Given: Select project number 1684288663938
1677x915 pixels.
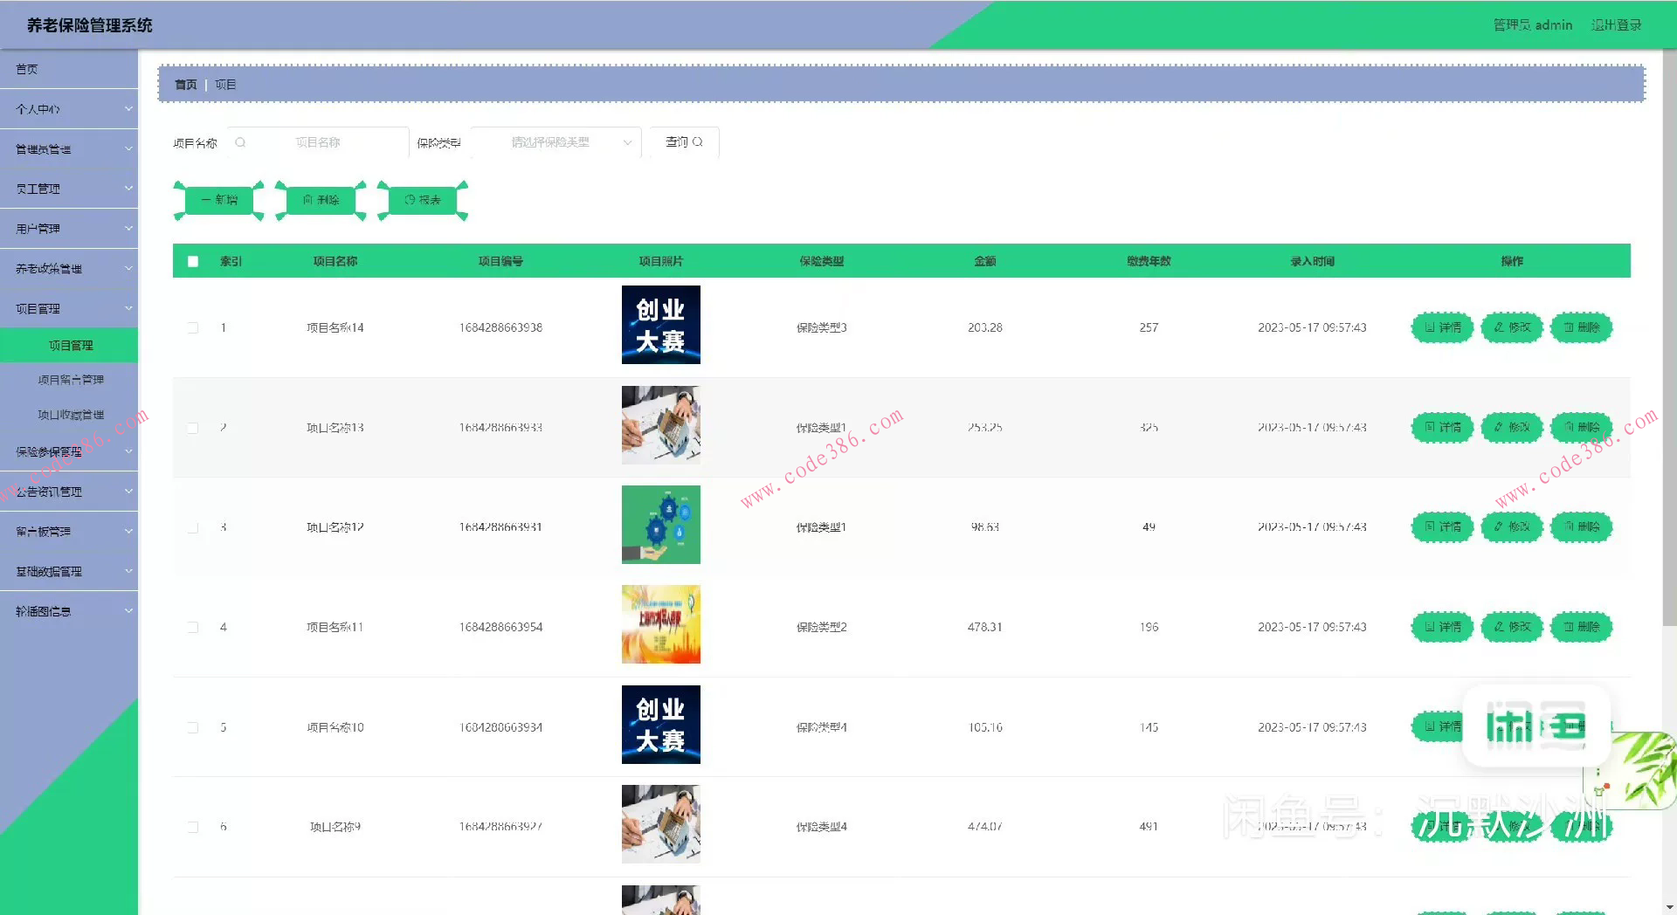Looking at the screenshot, I should [500, 327].
